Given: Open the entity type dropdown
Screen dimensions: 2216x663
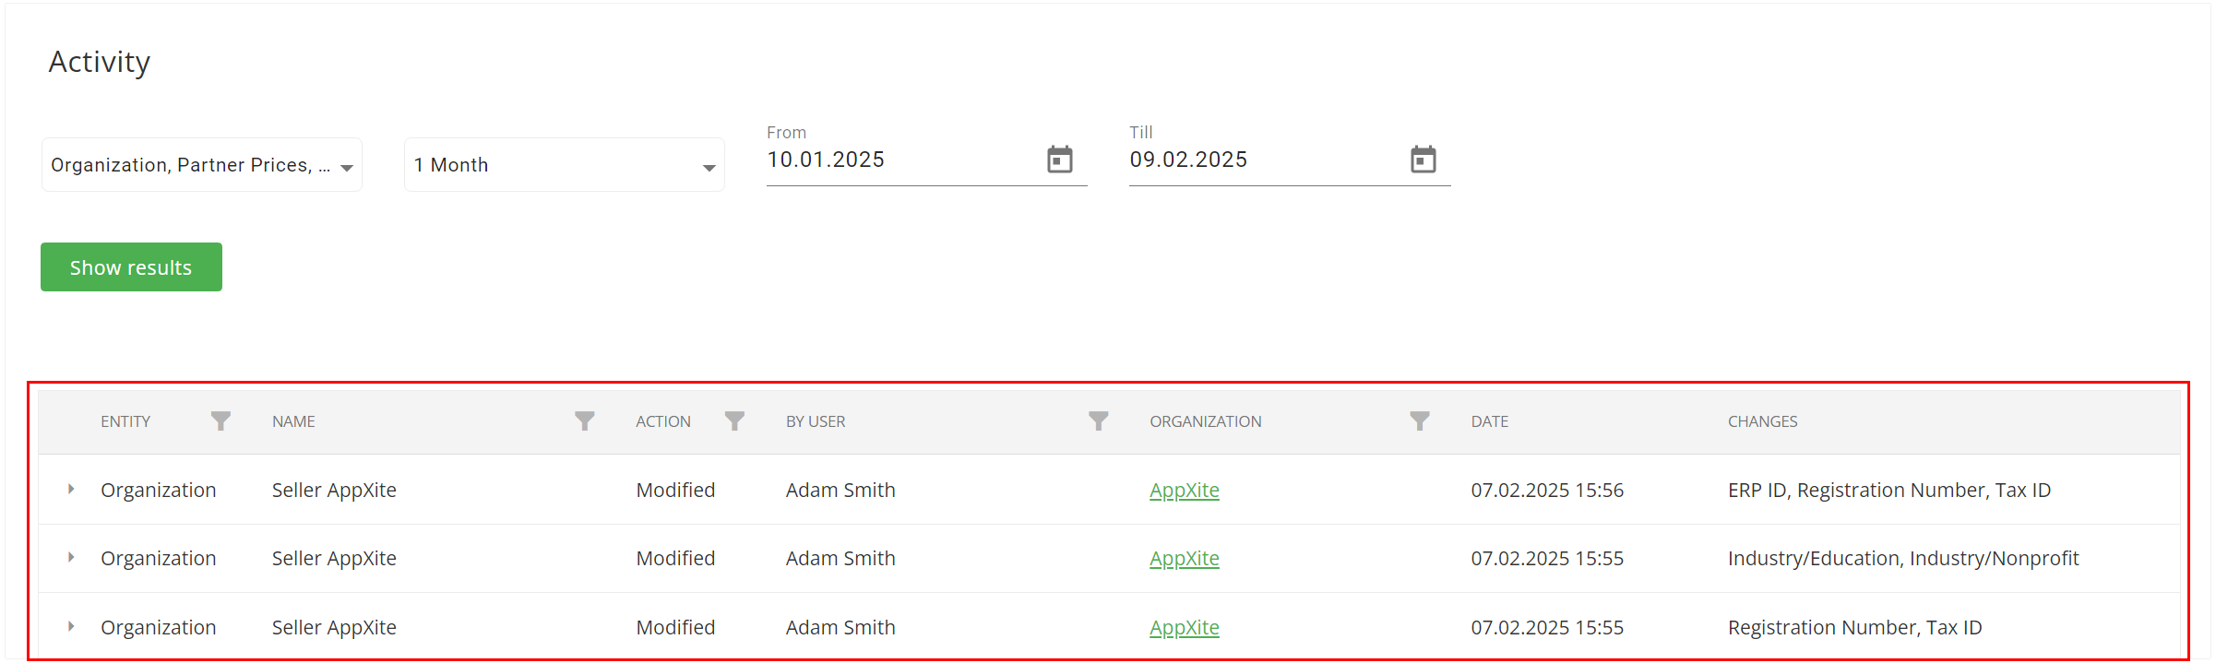Looking at the screenshot, I should pyautogui.click(x=202, y=165).
